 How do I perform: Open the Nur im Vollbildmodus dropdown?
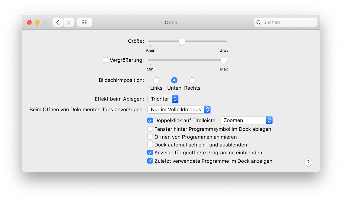[x=179, y=110]
